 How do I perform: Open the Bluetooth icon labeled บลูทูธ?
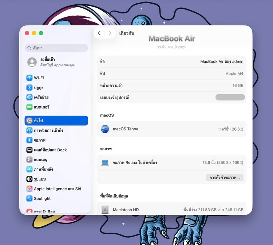point(29,87)
